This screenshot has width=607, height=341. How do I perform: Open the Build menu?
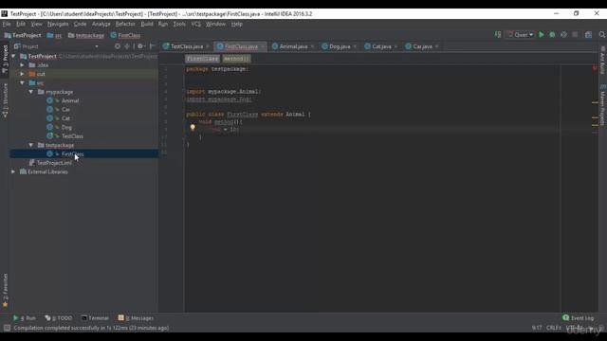pos(147,24)
